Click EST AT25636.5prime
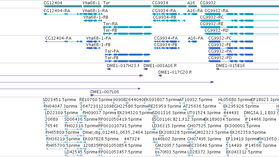The image size is (279, 157). pos(200,106)
